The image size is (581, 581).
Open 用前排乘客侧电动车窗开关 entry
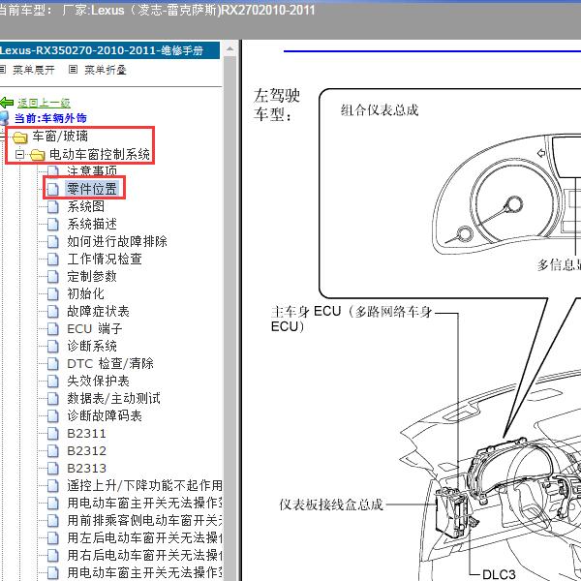coord(144,520)
